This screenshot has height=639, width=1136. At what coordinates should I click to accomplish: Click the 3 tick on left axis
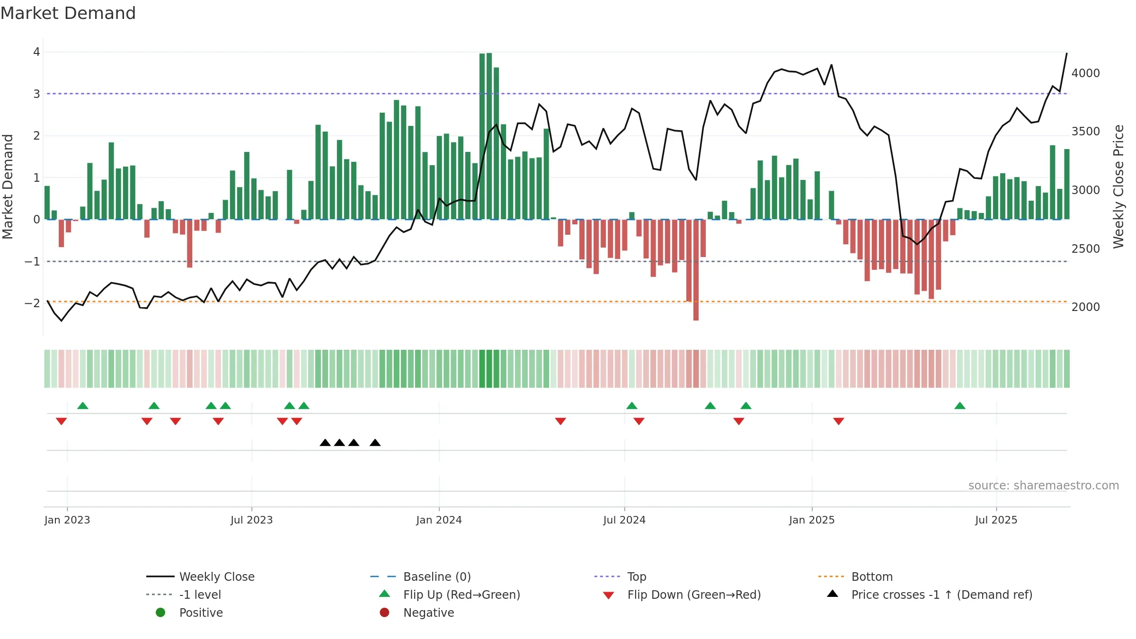(36, 94)
